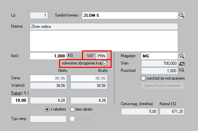Open the Specyfikacja wskazań button

point(163,86)
